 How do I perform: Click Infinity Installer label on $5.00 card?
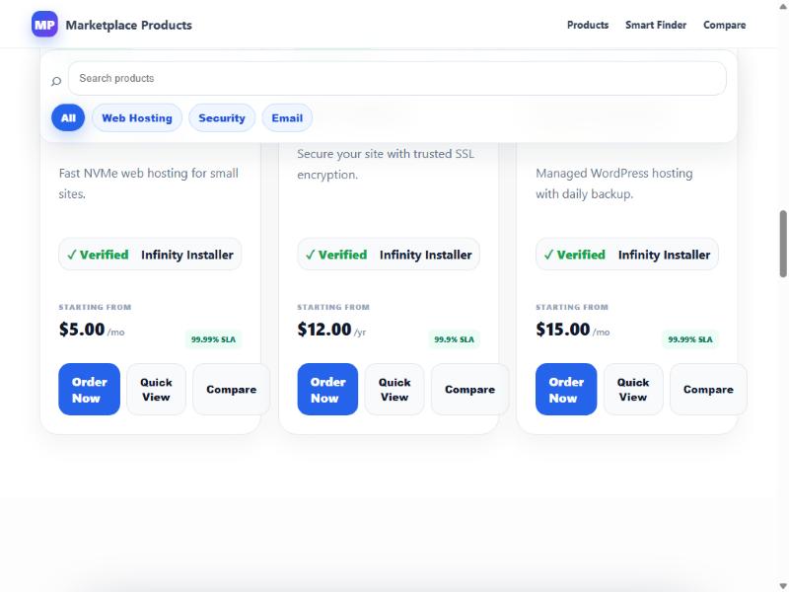pyautogui.click(x=187, y=255)
